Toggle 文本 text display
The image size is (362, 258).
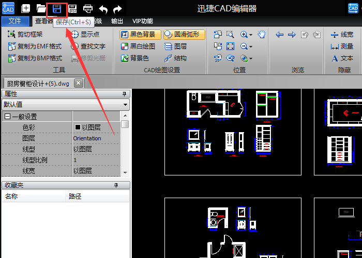pos(342,58)
